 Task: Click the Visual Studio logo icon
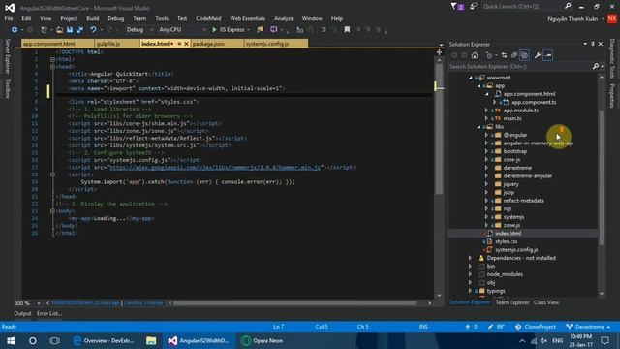pos(10,8)
